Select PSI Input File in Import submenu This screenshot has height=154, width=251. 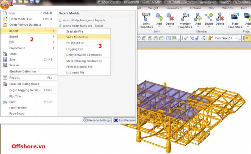84,43
